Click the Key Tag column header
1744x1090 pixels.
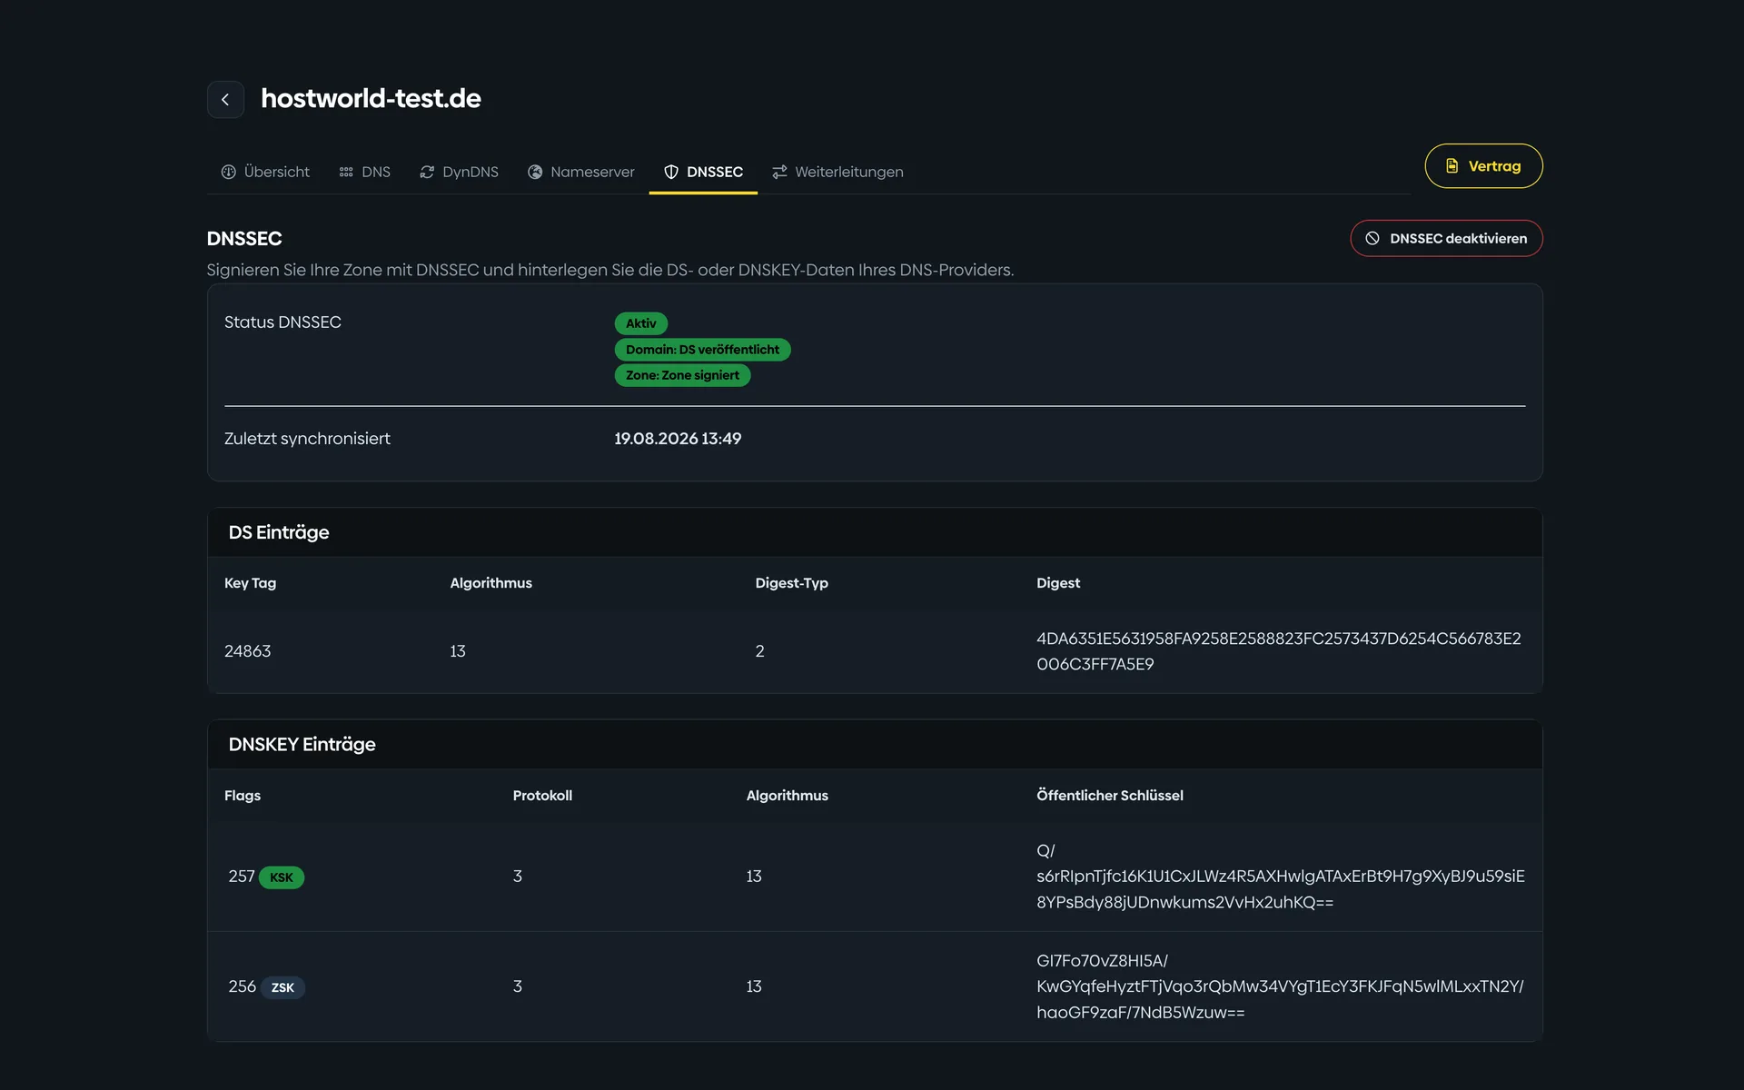pos(250,583)
